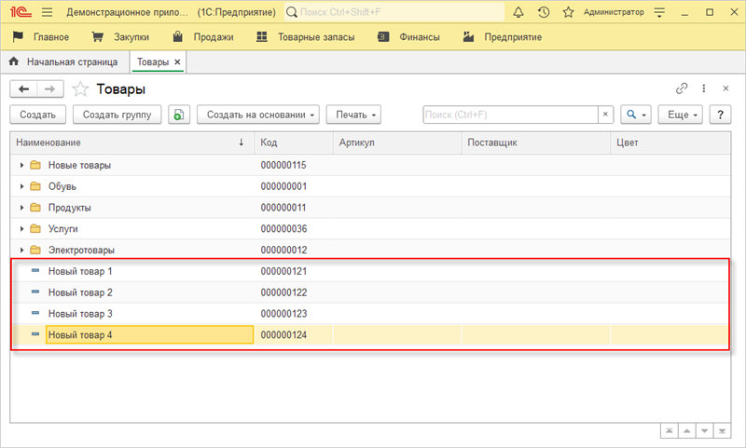Open the Создать на основании dropdown
746x448 pixels.
pyautogui.click(x=258, y=115)
